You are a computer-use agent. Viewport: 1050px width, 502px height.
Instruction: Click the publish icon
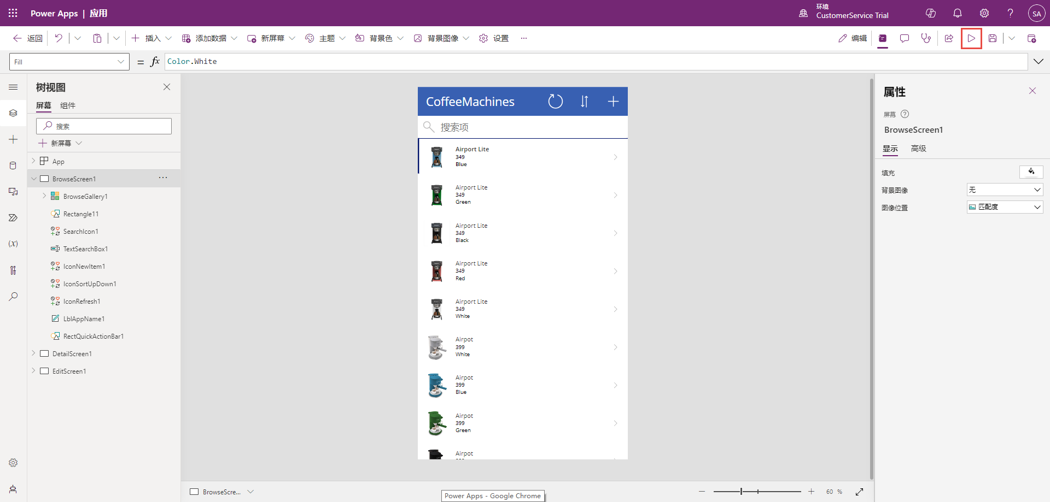pos(1032,38)
